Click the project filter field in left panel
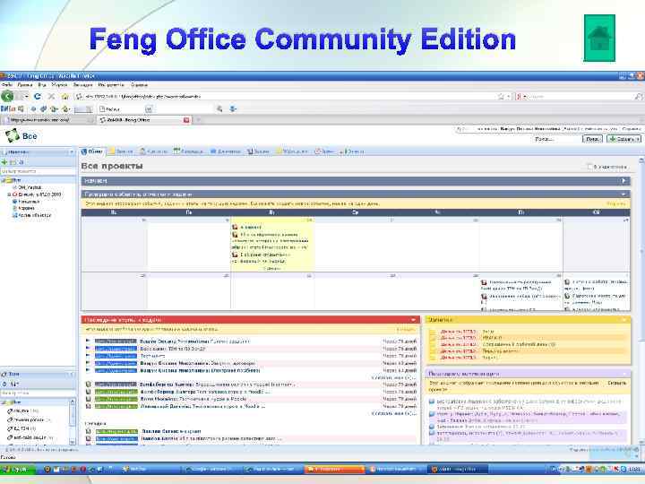The image size is (645, 484). point(38,171)
